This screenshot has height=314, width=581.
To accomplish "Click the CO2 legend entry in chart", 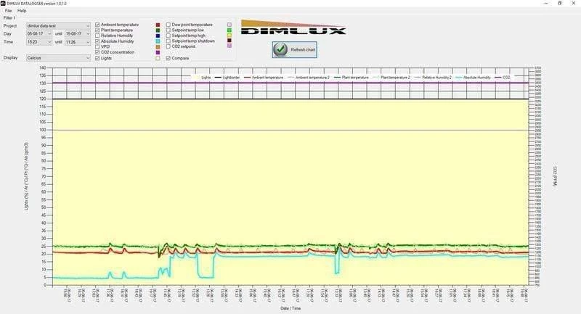I will [505, 76].
